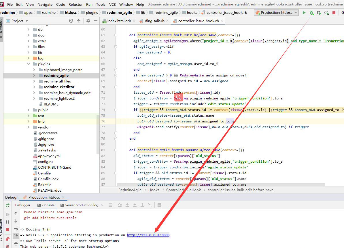This screenshot has height=248, width=344.
Task: Fold the controller_issues_bulk_edit_before_save method at line 61
Action: 116,35
